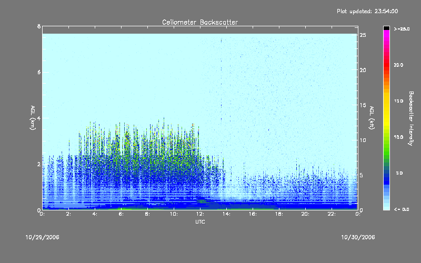Click the 15 kft tick label on right axis
Screen dimensions: 421x263
(363, 105)
